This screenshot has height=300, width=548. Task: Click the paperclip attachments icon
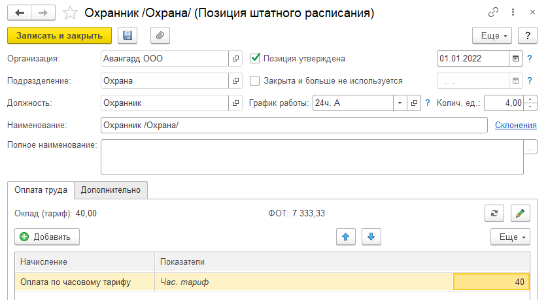[x=160, y=35]
